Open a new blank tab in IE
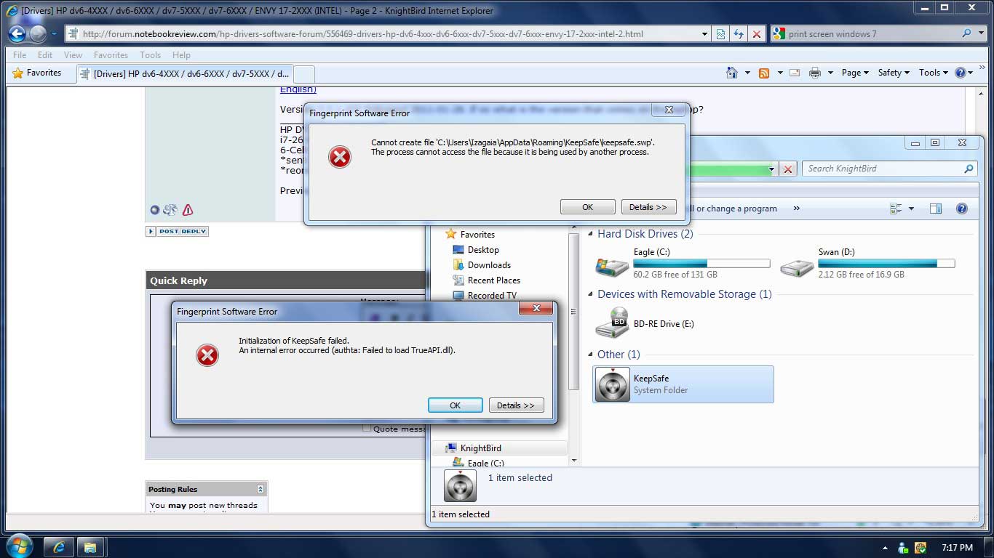 click(x=304, y=73)
